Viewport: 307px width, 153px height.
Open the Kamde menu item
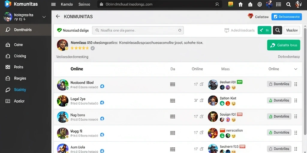(67, 4)
